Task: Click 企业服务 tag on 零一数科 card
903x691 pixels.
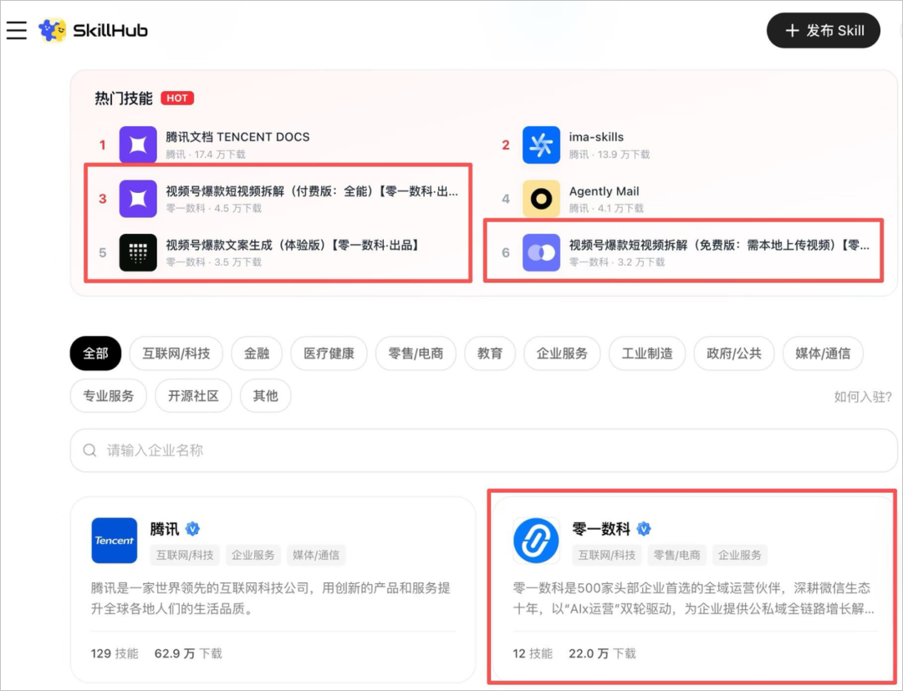Action: point(739,555)
